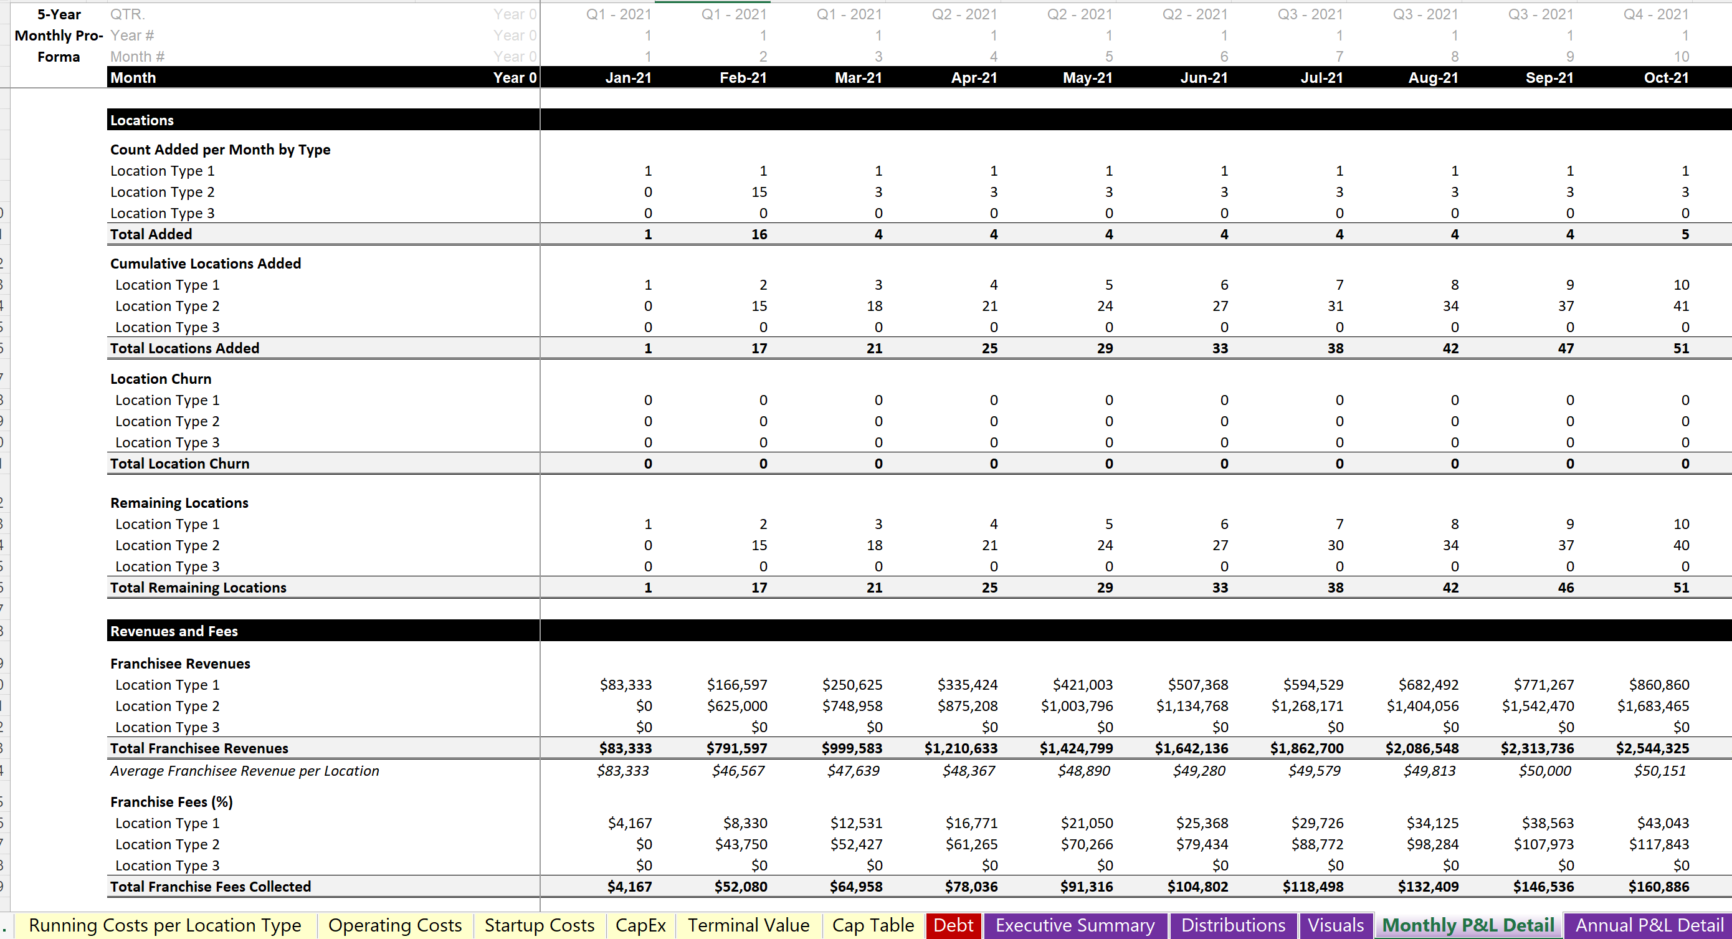
Task: Select the Aug-21 month header
Action: point(1433,77)
